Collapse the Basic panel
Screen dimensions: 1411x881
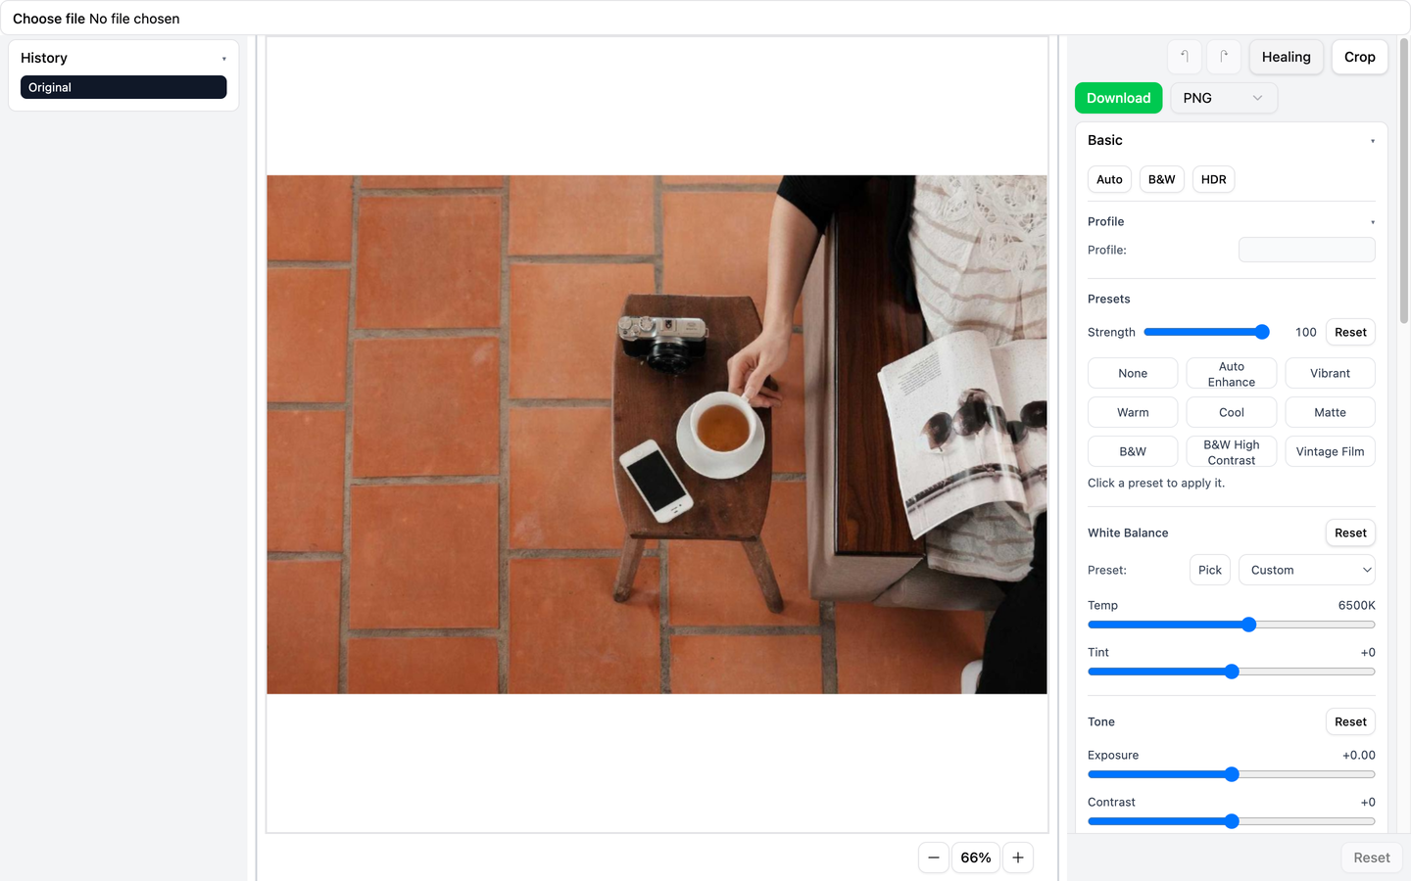pyautogui.click(x=1372, y=140)
